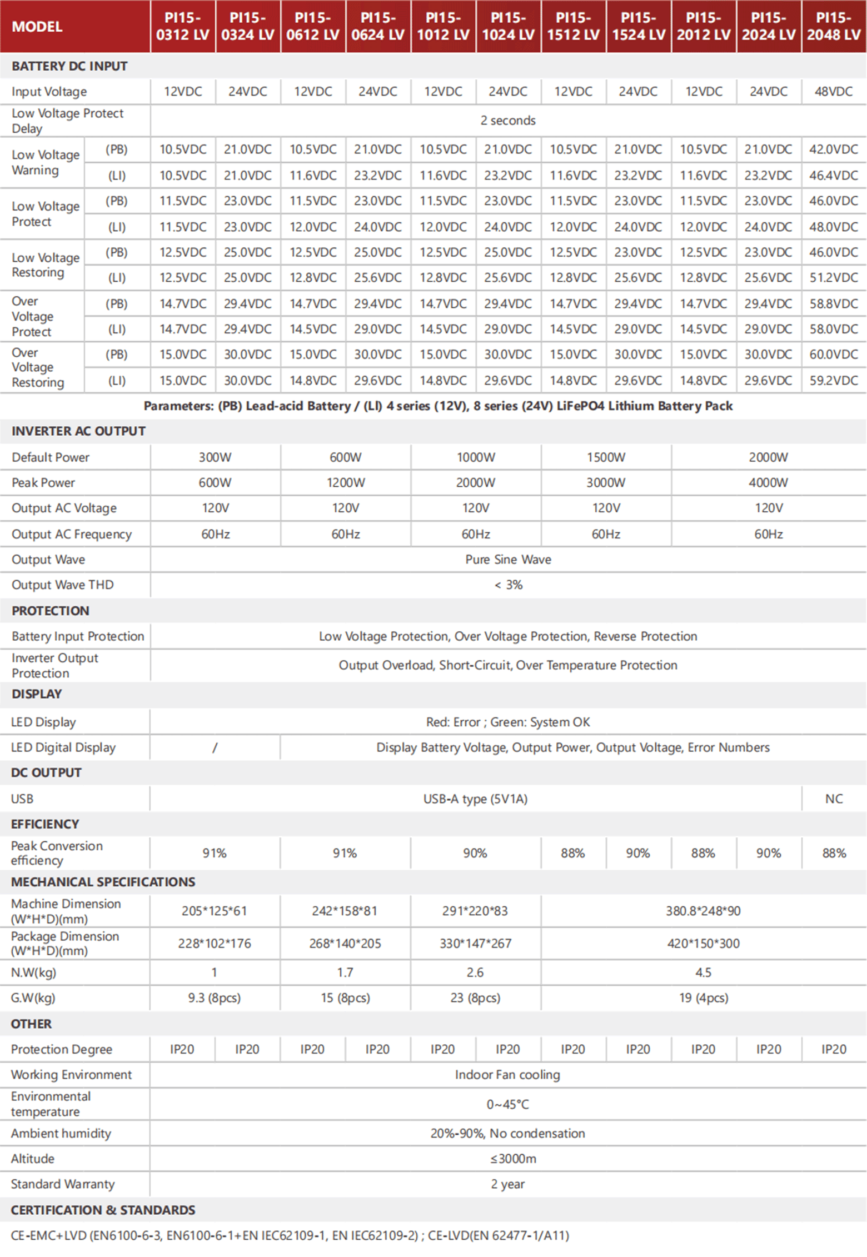Viewport: 867px width, 1257px height.
Task: Click the 1500W default power cell
Action: click(x=606, y=457)
